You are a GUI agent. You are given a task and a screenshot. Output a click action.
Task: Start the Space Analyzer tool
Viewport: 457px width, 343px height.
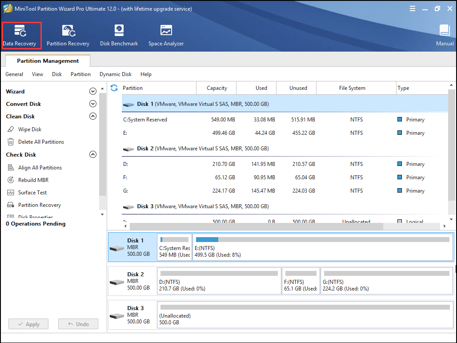point(166,35)
